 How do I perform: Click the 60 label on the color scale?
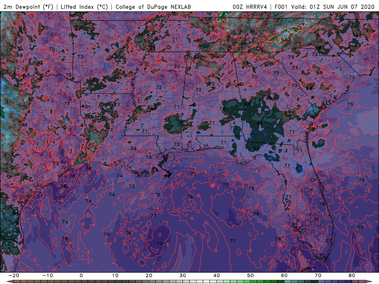point(284,275)
